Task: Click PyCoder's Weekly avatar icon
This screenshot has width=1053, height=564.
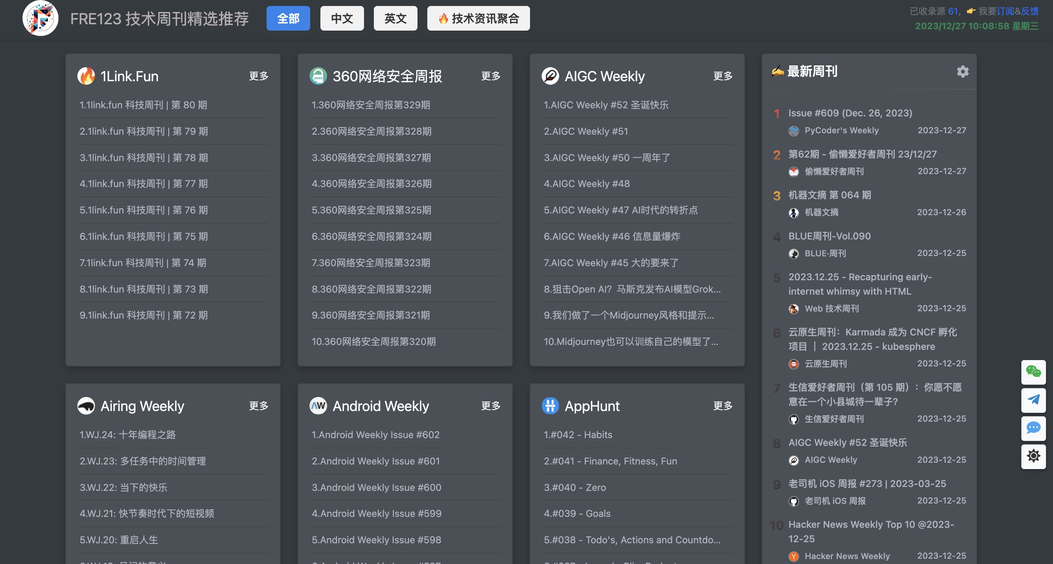Action: click(x=793, y=131)
